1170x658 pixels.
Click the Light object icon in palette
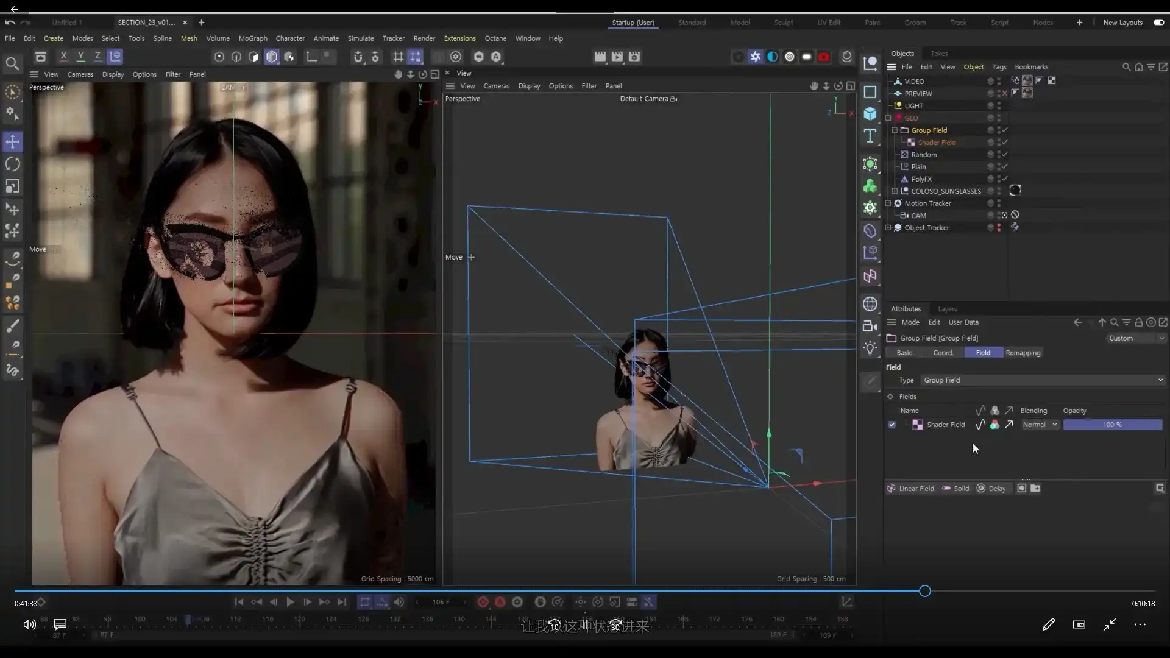pyautogui.click(x=870, y=348)
